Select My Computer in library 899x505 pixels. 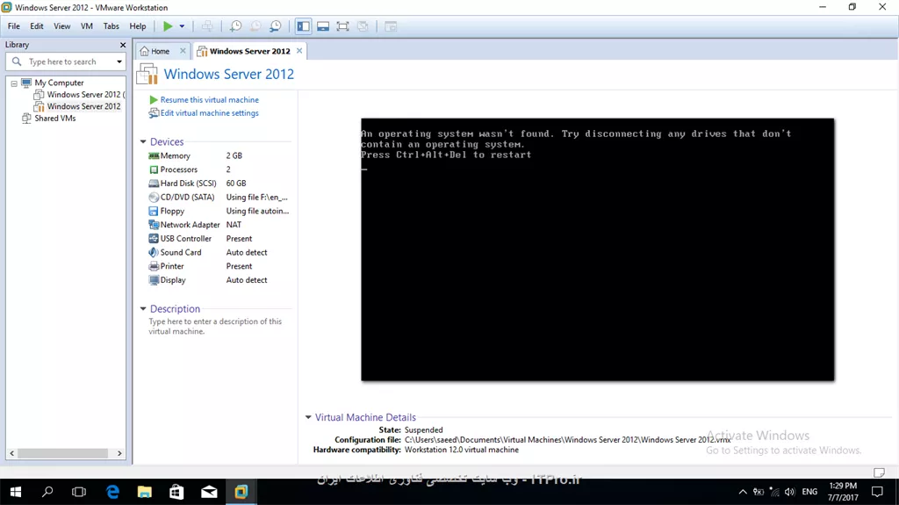59,83
